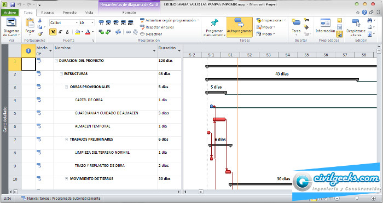Screen dimensions: 383x203
Task: Open the Duración column filter arrow
Action: [x=179, y=51]
